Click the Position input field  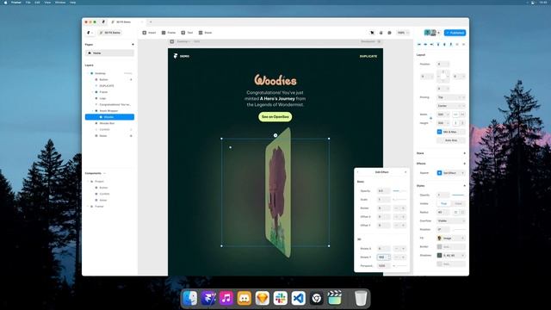click(x=443, y=64)
